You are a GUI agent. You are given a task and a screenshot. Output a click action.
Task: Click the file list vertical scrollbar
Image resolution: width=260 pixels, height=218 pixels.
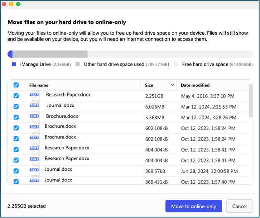(x=251, y=100)
